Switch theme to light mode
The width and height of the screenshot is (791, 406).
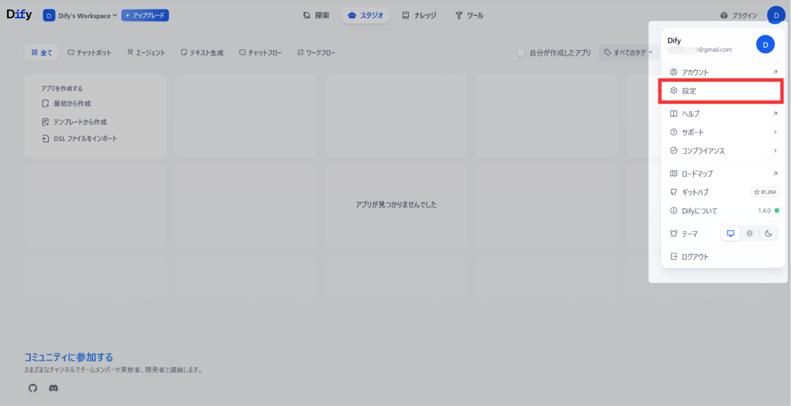point(750,233)
